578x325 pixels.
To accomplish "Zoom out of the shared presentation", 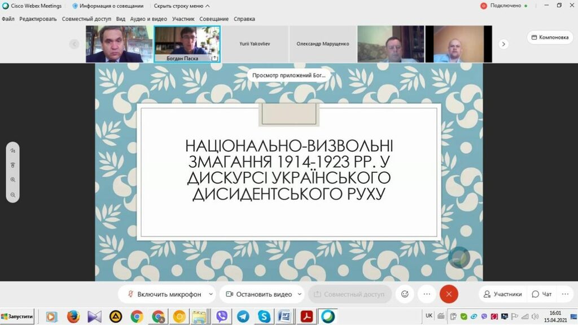I will click(13, 195).
